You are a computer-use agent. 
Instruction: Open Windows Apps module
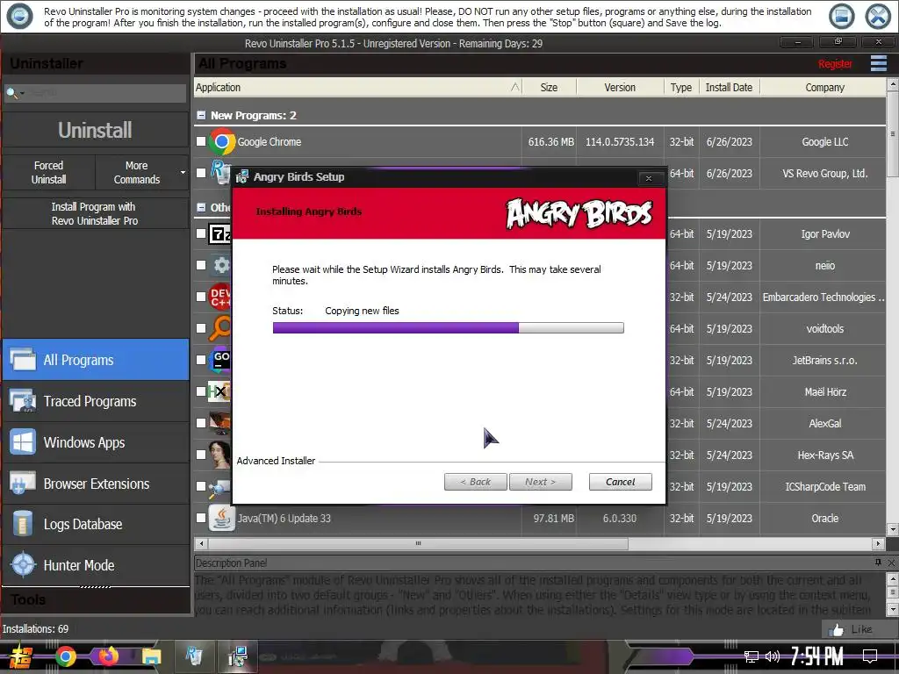[95, 442]
